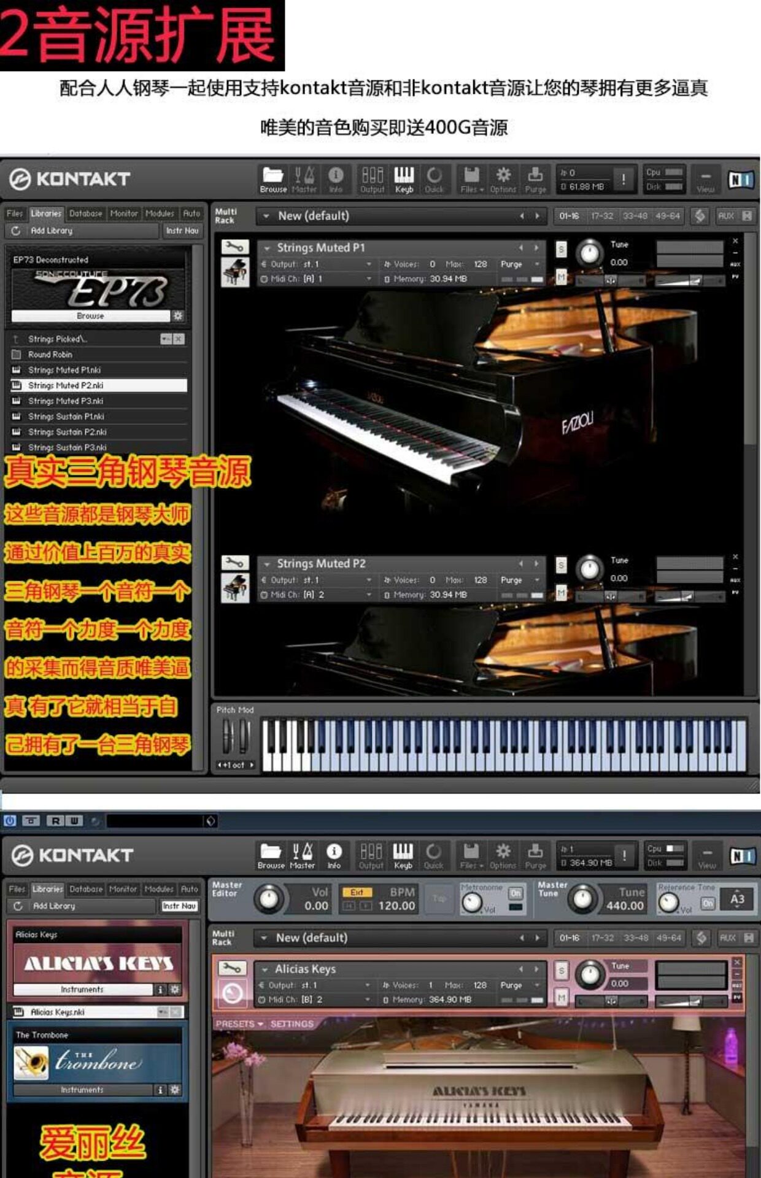Click Purge icon in lower Kontakt toolbar
Screen dimensions: 761x1178
tap(535, 856)
